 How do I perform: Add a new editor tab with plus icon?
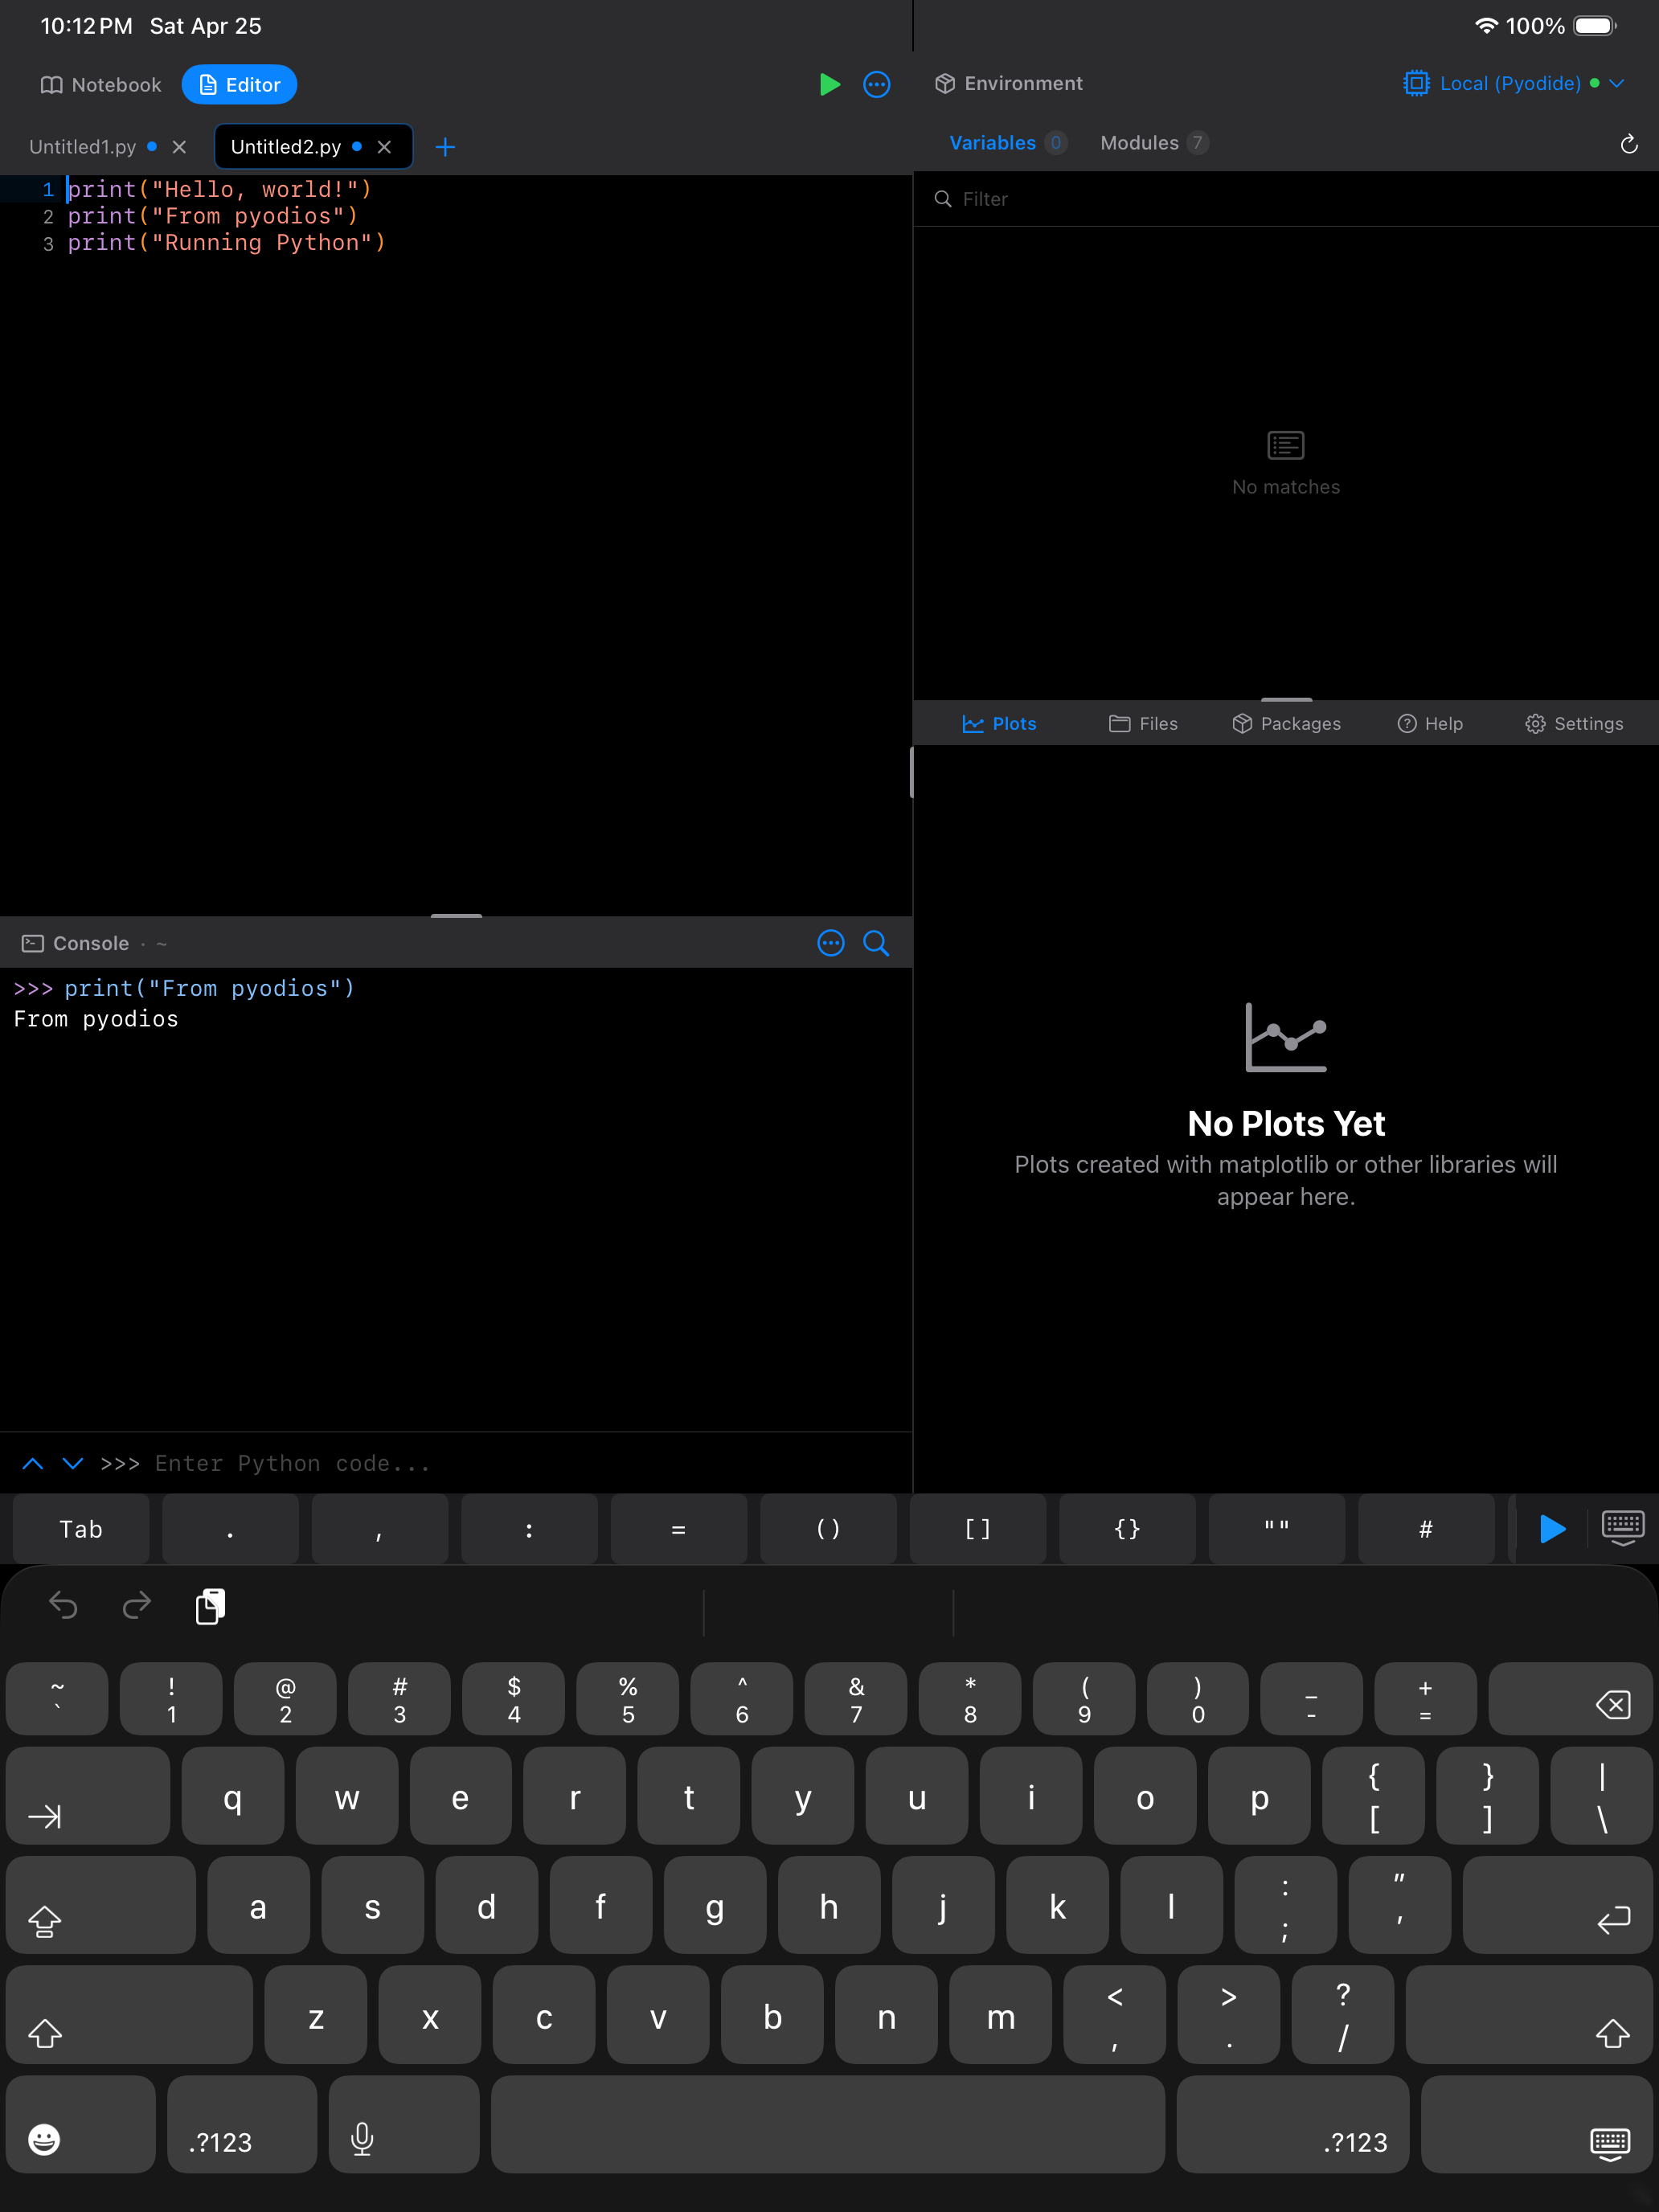click(445, 147)
